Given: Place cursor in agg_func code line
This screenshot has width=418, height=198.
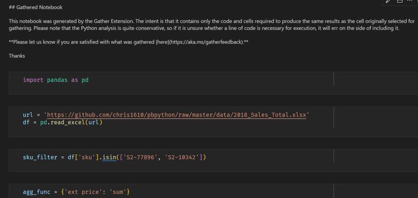Looking at the screenshot, I should (x=76, y=192).
